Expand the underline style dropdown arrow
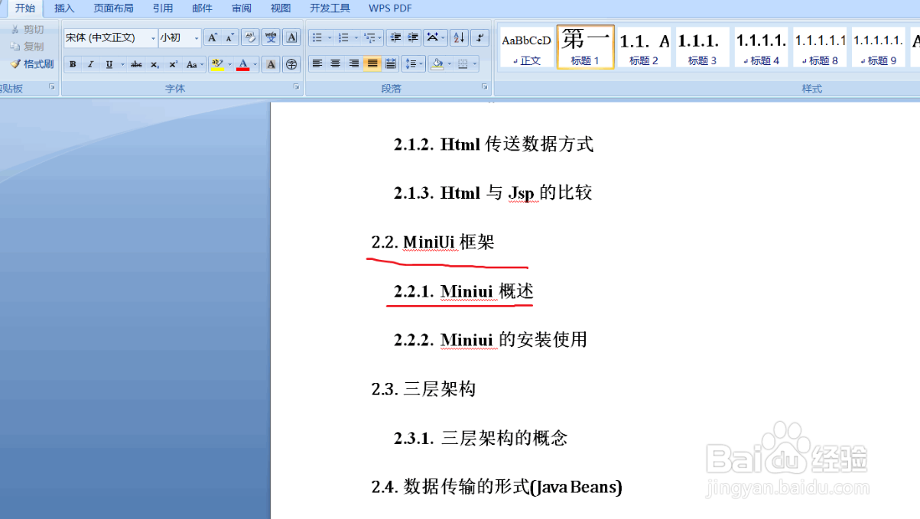 [x=122, y=64]
